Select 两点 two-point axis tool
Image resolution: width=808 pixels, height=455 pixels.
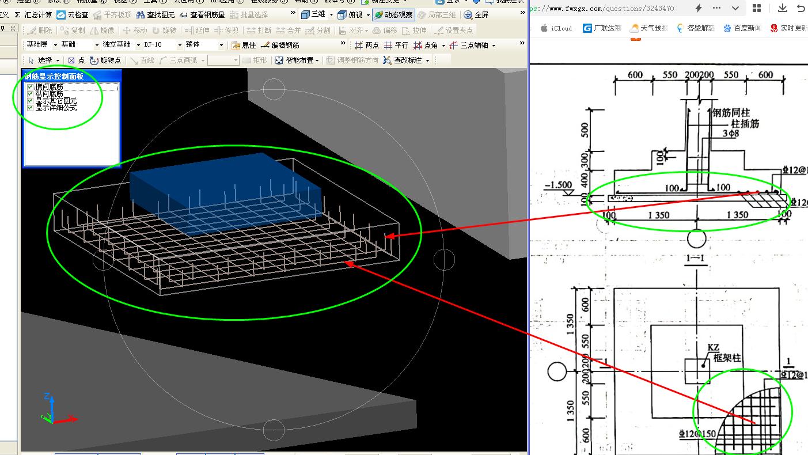click(367, 45)
